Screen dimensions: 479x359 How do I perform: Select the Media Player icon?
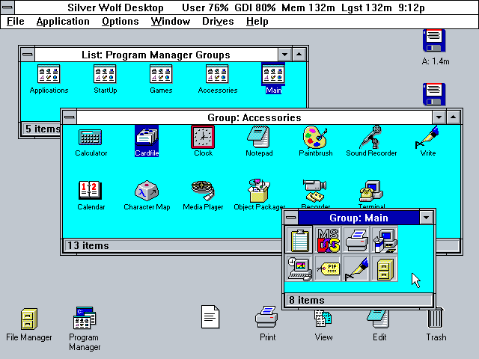pyautogui.click(x=203, y=191)
